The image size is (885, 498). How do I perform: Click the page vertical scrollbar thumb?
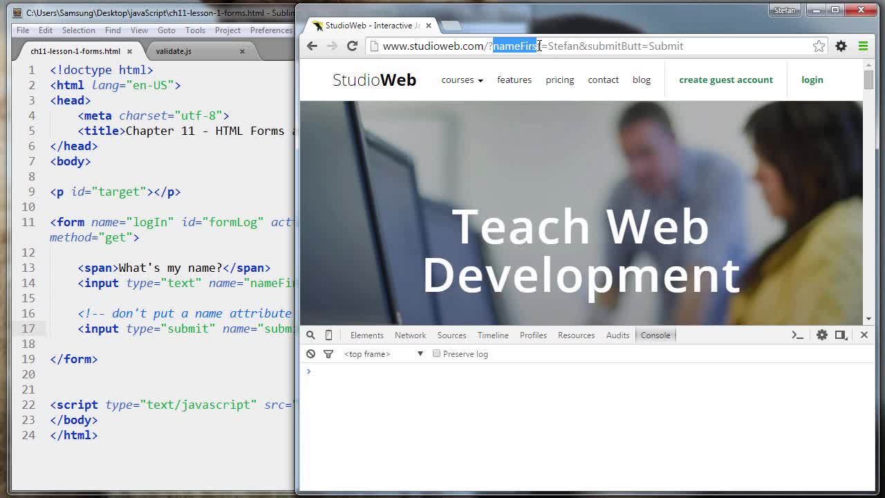click(x=868, y=80)
